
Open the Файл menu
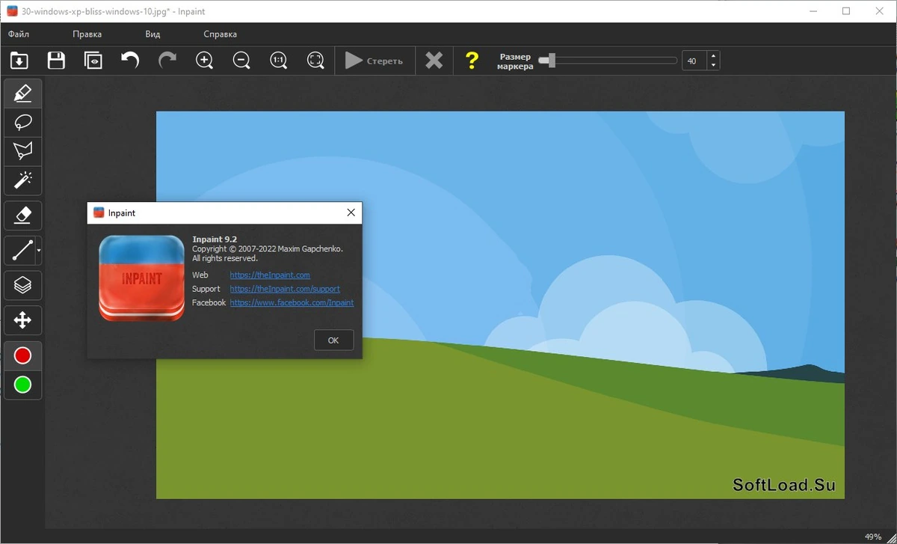pyautogui.click(x=19, y=34)
